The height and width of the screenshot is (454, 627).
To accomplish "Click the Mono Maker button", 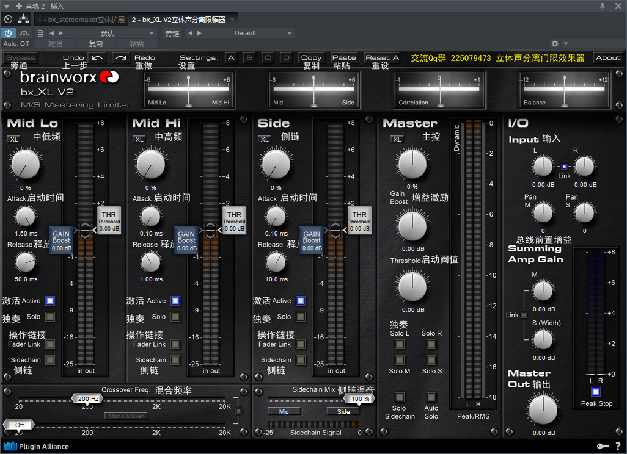I will click(x=127, y=416).
